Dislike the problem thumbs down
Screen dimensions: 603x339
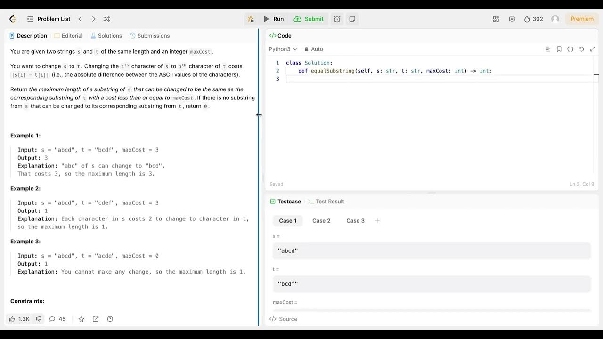point(39,319)
